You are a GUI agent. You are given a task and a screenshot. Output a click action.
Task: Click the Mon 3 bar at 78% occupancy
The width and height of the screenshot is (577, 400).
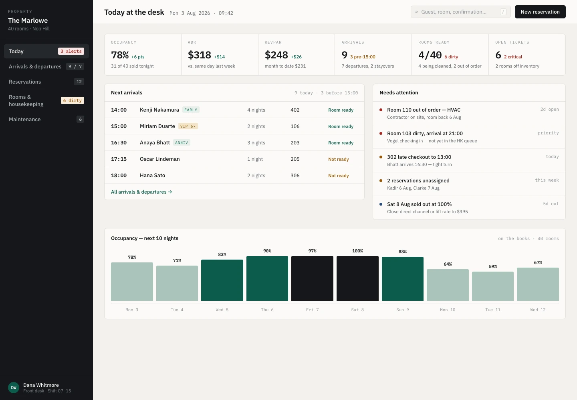(132, 282)
